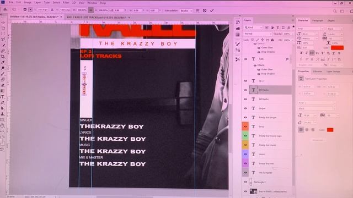Hide the 'singer' text layer

click(245, 108)
